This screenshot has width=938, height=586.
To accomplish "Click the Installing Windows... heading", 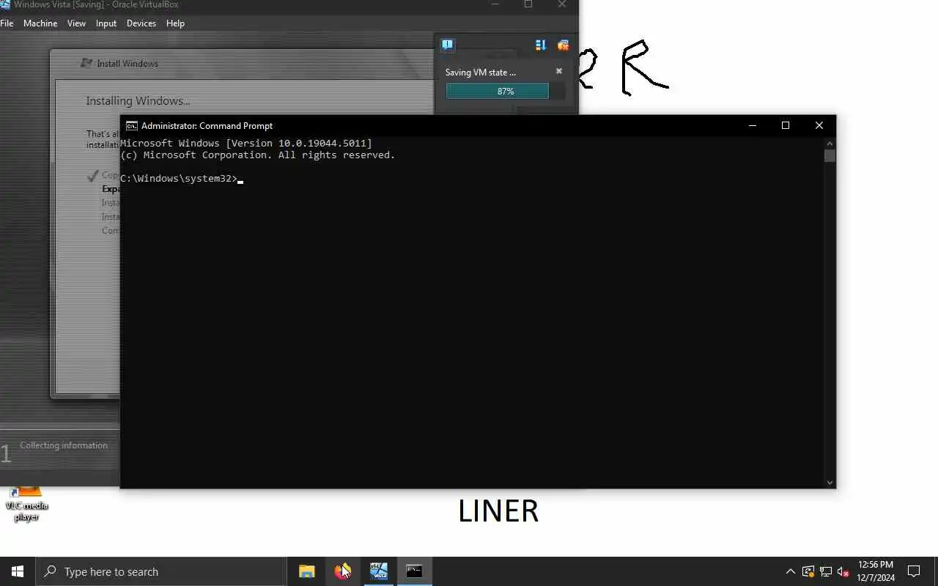I will pyautogui.click(x=138, y=101).
